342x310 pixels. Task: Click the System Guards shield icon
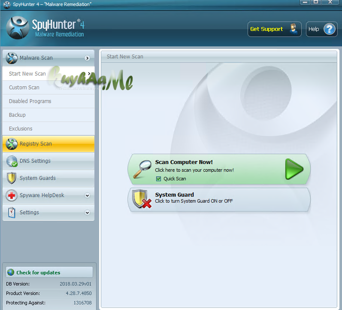(x=11, y=178)
